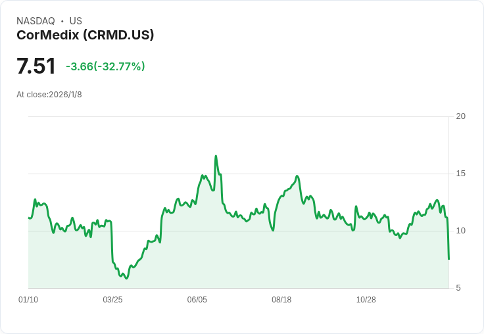484x334 pixels.
Task: Click the starting point of the price line
Action: pos(29,218)
